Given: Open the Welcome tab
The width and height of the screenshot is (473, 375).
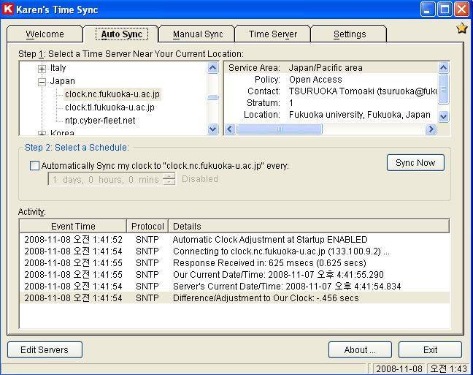Looking at the screenshot, I should pyautogui.click(x=45, y=34).
